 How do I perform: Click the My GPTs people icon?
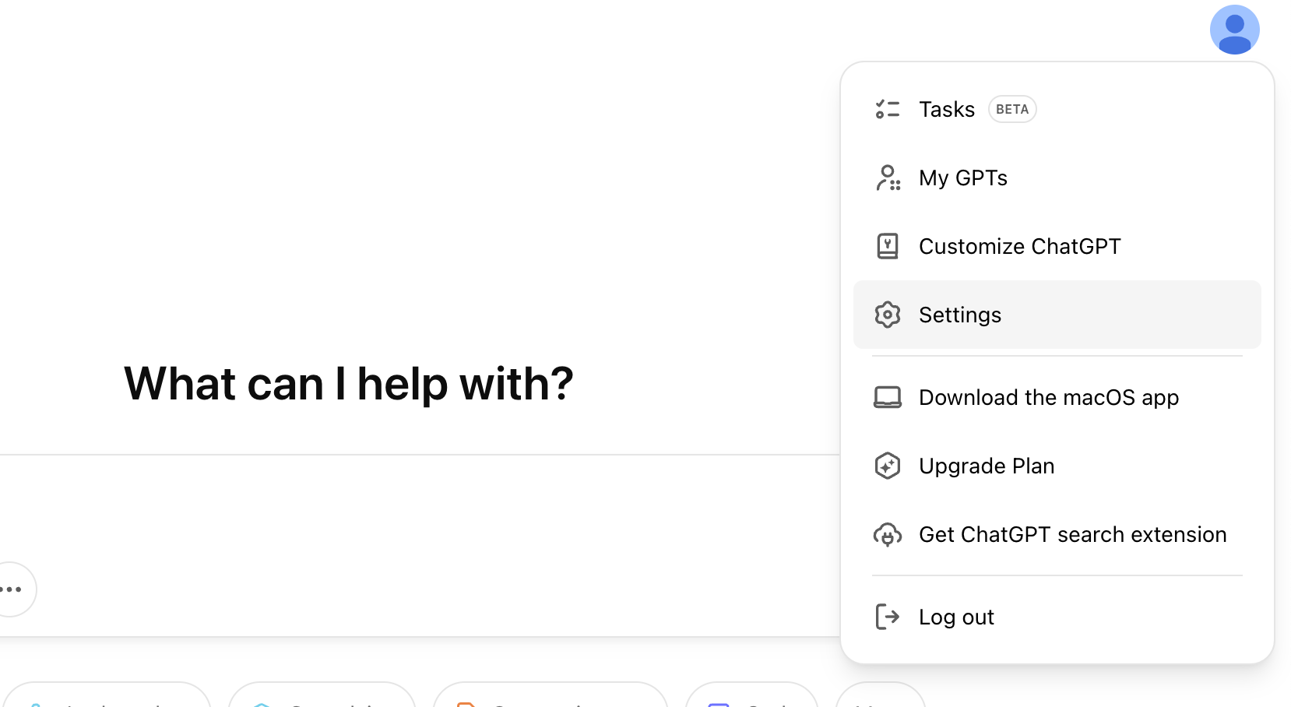tap(887, 178)
